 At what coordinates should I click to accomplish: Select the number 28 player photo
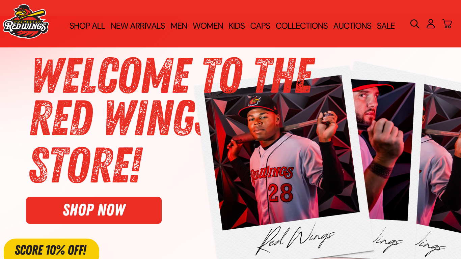tap(282, 152)
